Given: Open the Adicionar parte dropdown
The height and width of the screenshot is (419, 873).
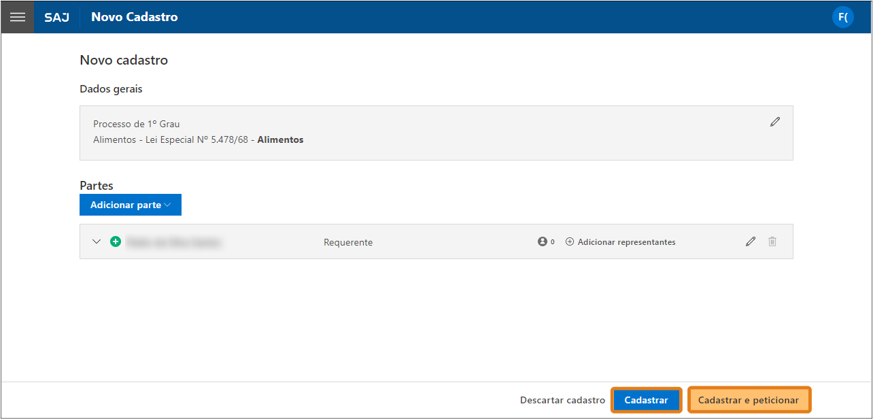Looking at the screenshot, I should point(131,205).
